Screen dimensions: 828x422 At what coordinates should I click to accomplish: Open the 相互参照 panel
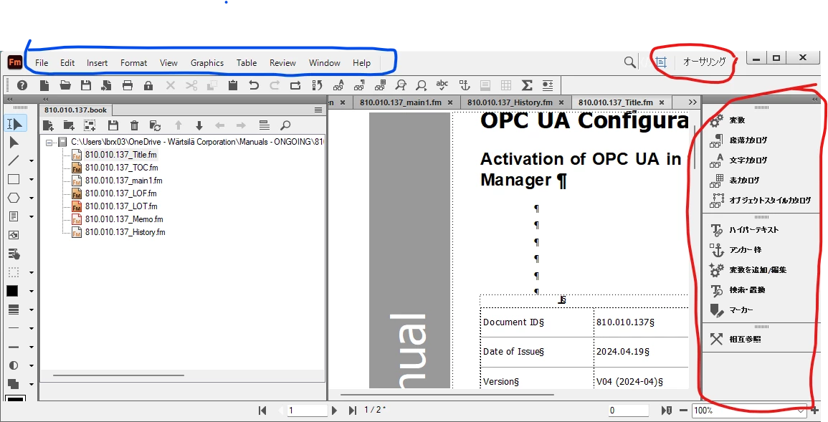click(x=745, y=339)
